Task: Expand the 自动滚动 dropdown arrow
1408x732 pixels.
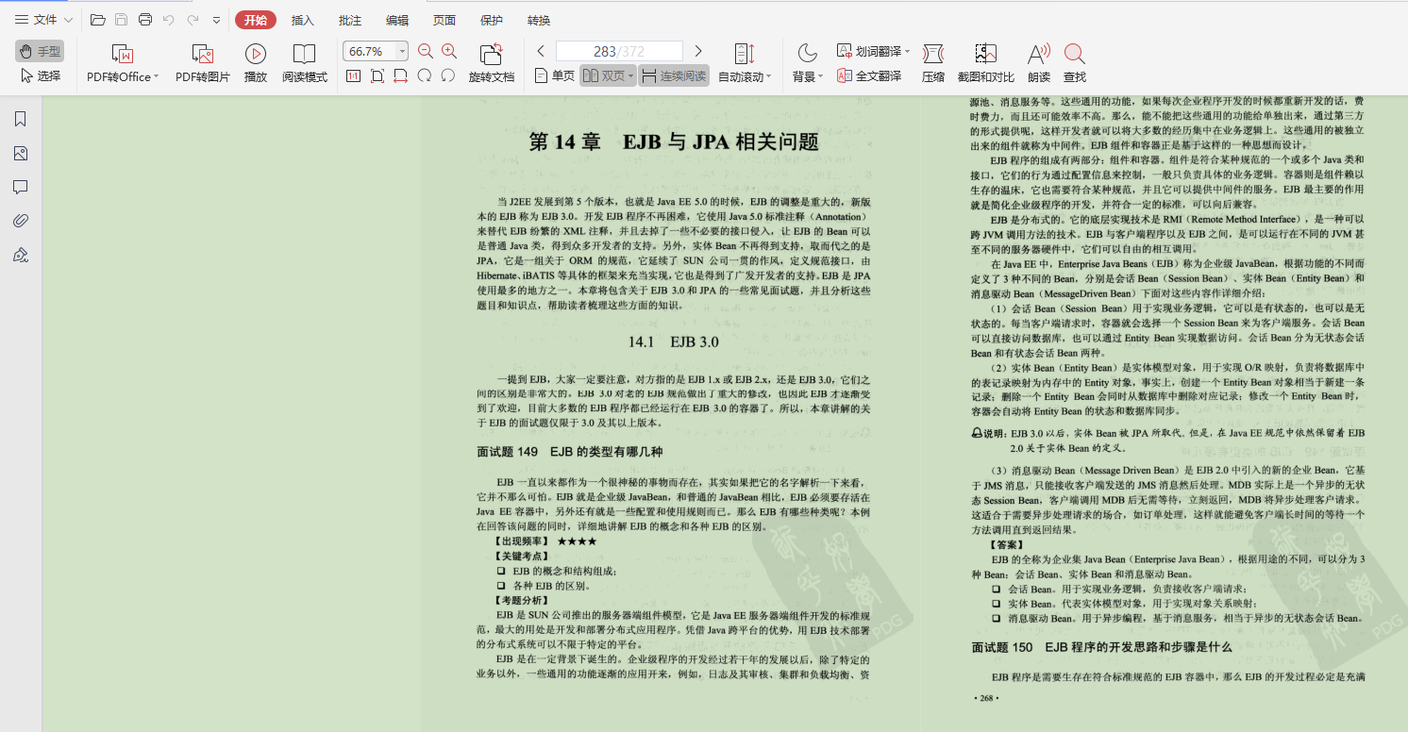Action: click(768, 77)
